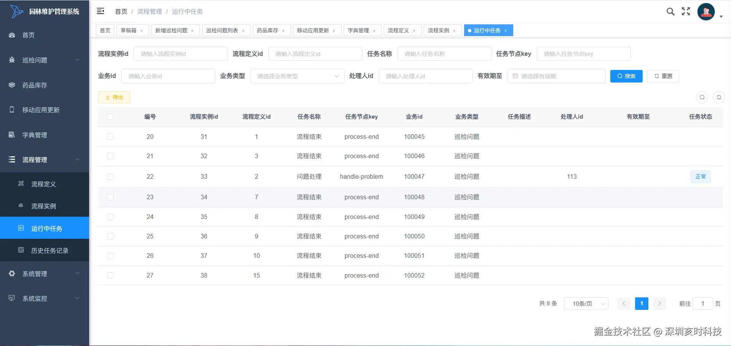Focus the 任务名称 input field

[444, 54]
